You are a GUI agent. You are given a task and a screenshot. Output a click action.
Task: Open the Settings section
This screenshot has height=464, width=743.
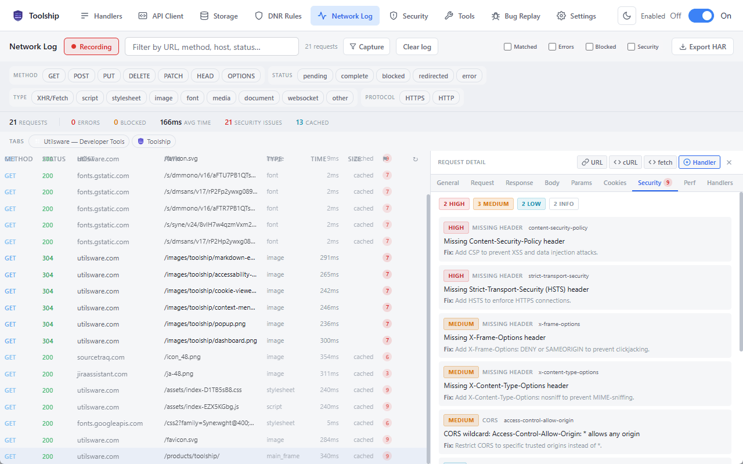576,16
